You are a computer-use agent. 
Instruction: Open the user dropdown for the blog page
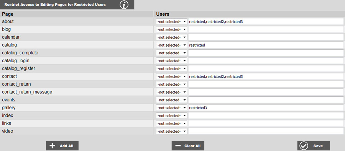tap(172, 29)
